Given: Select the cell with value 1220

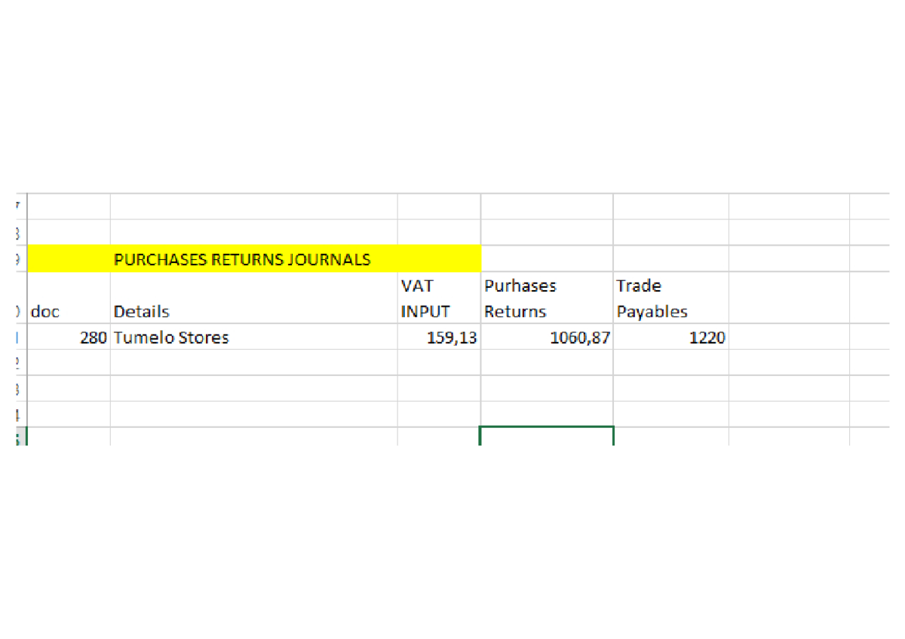Looking at the screenshot, I should [x=671, y=337].
